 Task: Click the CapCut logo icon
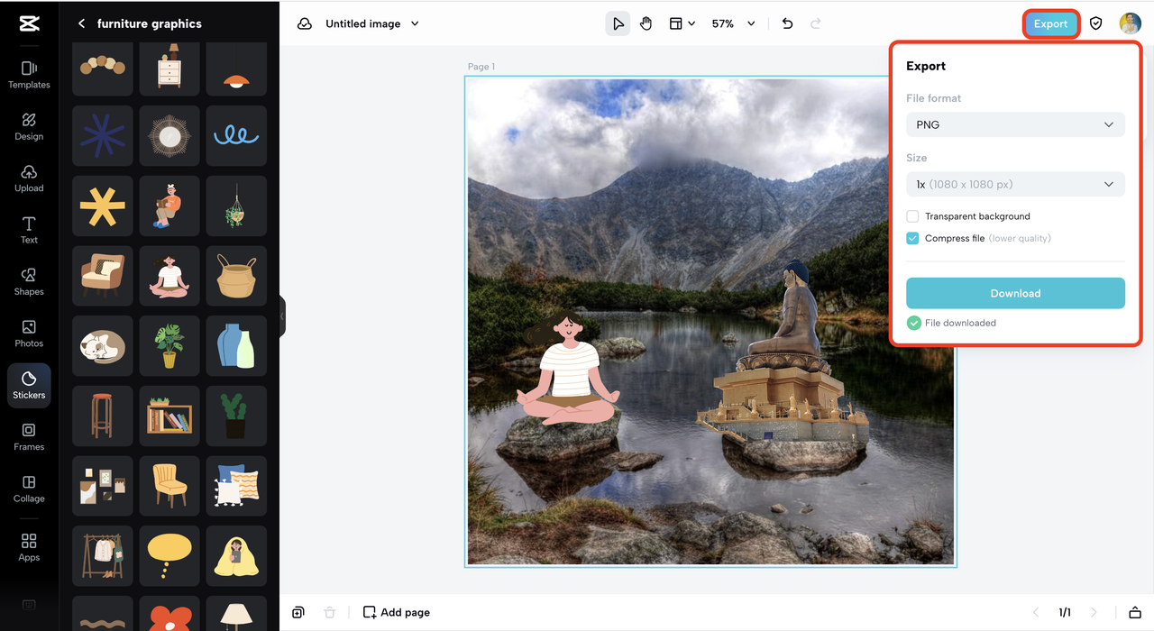29,23
